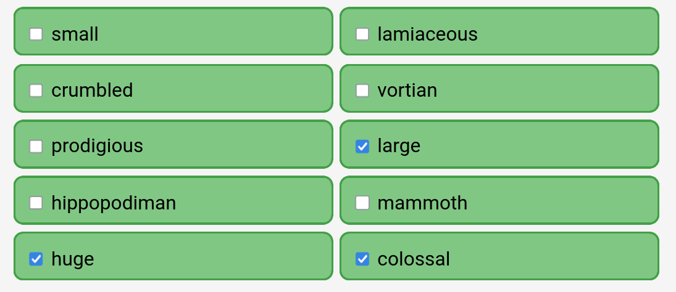Image resolution: width=676 pixels, height=292 pixels.
Task: Check the small checkbox
Action: pyautogui.click(x=36, y=34)
